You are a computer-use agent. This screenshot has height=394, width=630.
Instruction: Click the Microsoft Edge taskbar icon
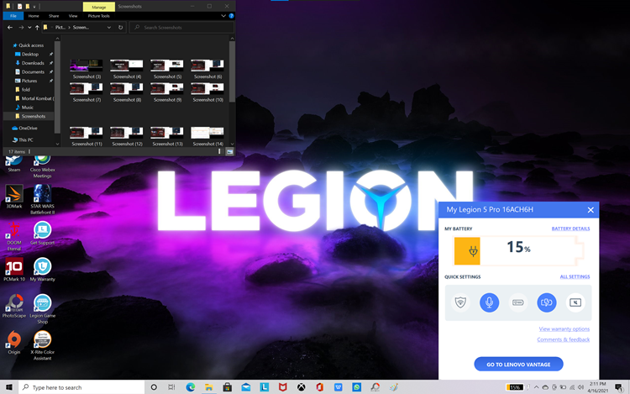coord(190,387)
